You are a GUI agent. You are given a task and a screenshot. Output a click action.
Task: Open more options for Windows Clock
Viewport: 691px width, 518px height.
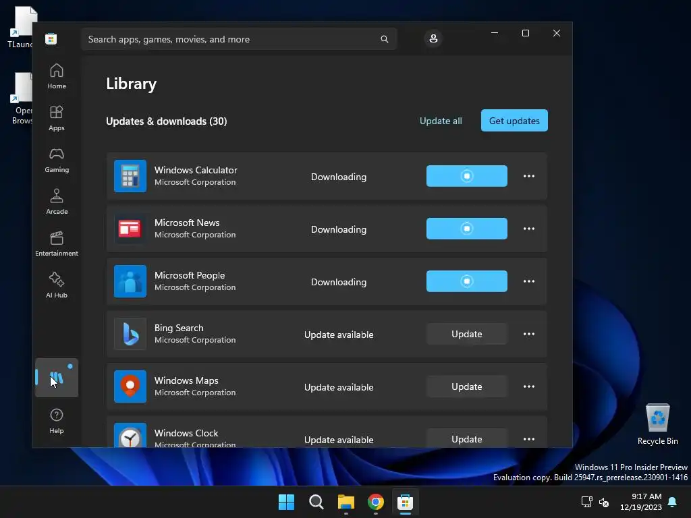click(529, 439)
